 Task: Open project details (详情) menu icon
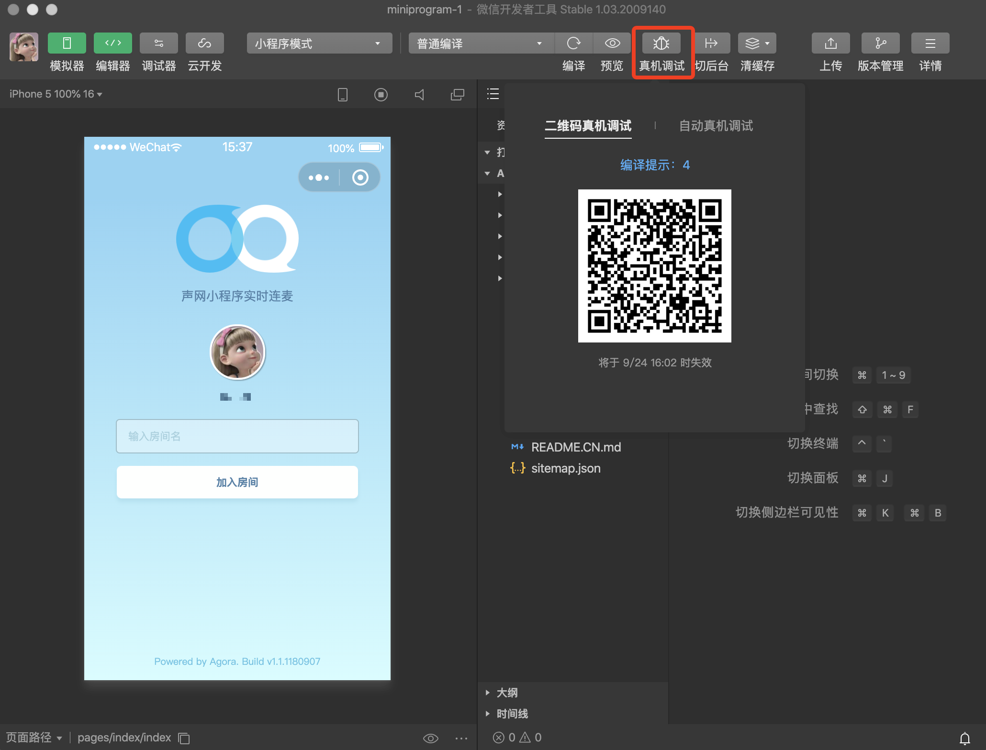click(930, 44)
